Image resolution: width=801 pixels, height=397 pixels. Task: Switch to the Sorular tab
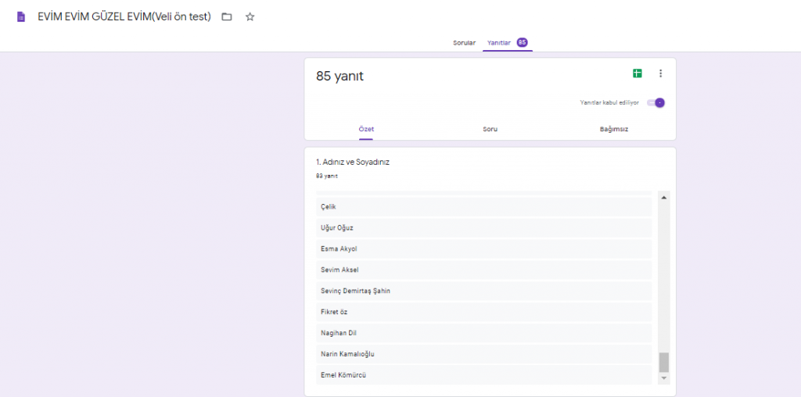464,42
